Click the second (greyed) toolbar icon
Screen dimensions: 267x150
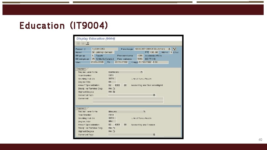83,44
